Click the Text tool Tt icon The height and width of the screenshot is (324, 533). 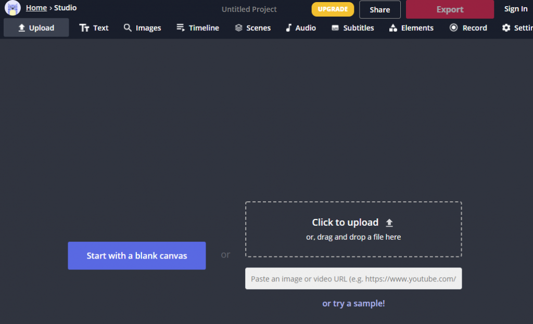pyautogui.click(x=84, y=28)
